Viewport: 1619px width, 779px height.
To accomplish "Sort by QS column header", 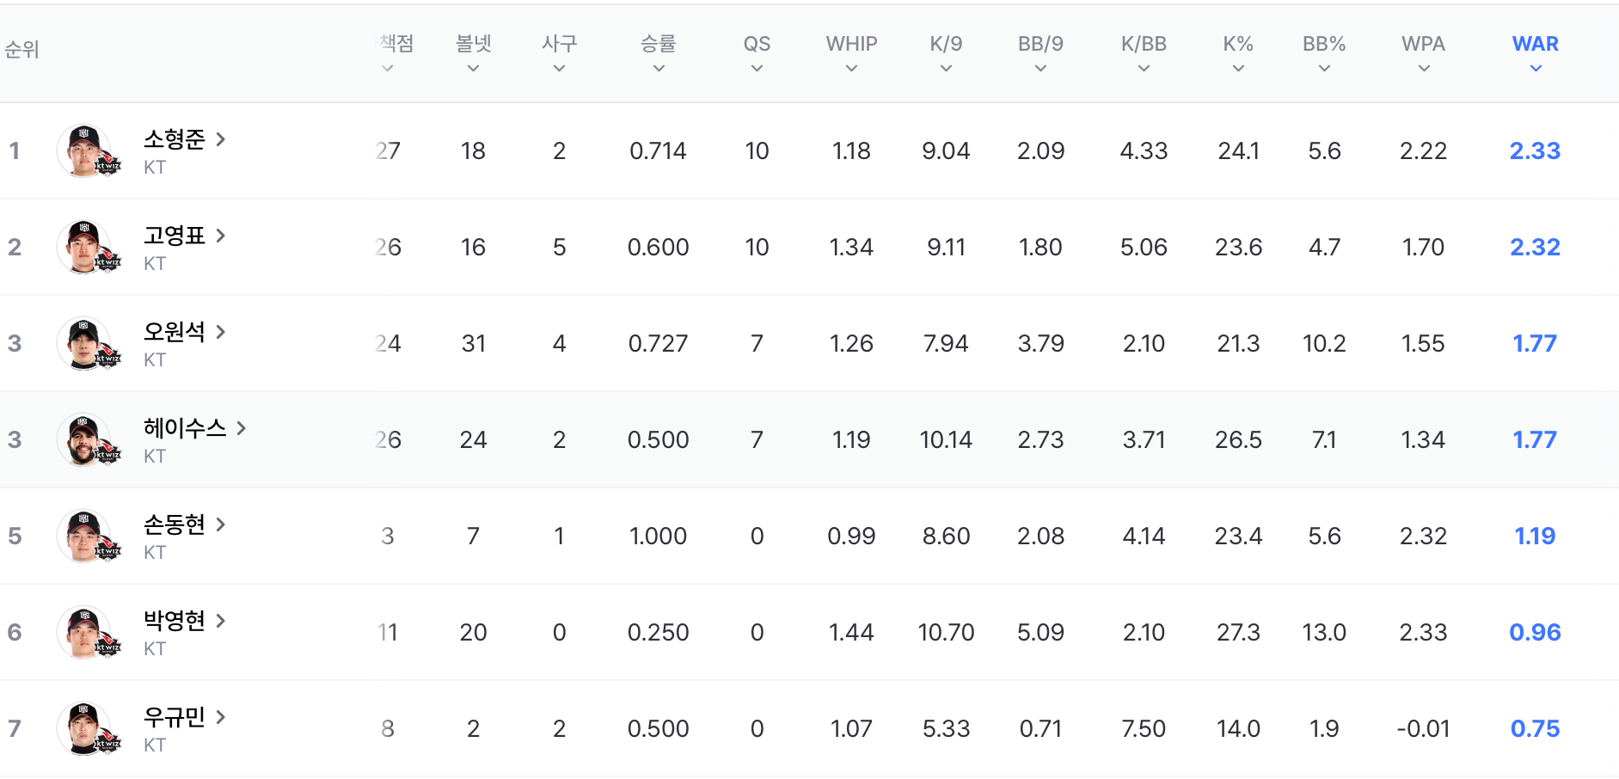I will tap(757, 53).
